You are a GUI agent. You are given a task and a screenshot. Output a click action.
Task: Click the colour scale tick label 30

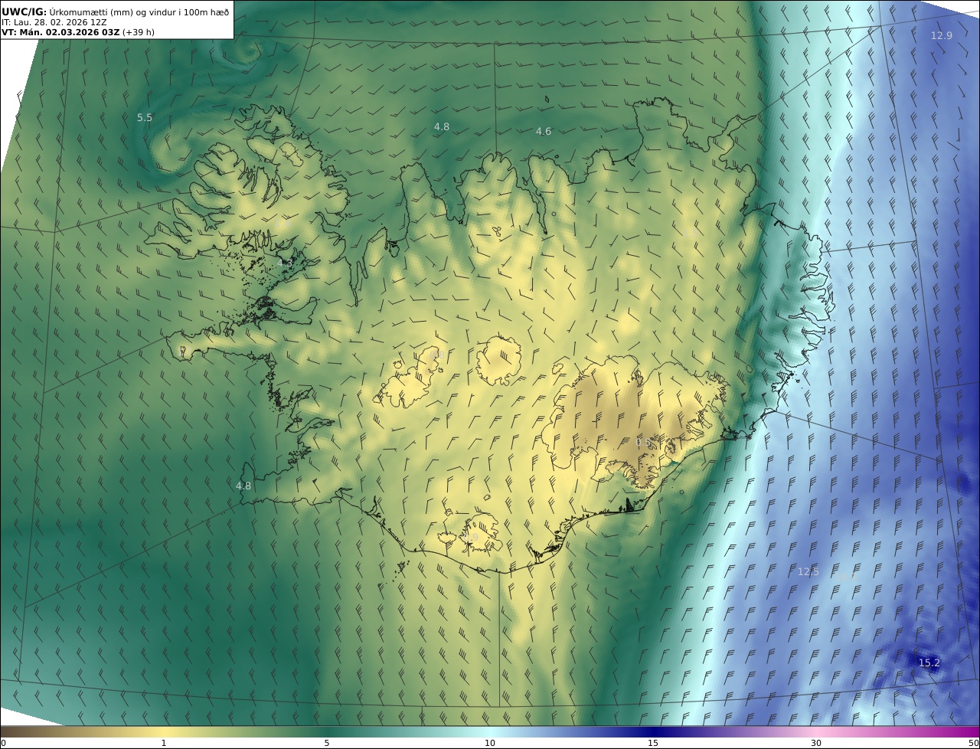pyautogui.click(x=816, y=743)
